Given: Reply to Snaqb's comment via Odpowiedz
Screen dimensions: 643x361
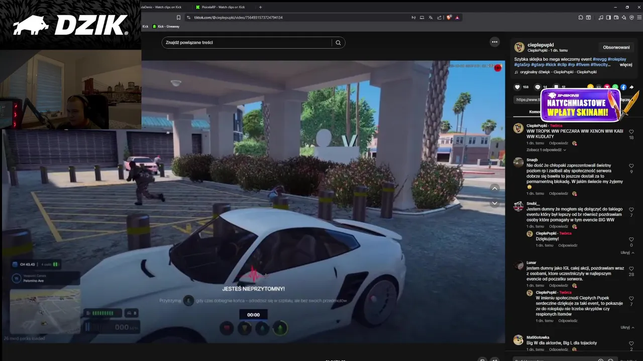Looking at the screenshot, I should click(559, 194).
